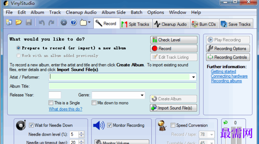Switch to the Record tab

pyautogui.click(x=107, y=23)
